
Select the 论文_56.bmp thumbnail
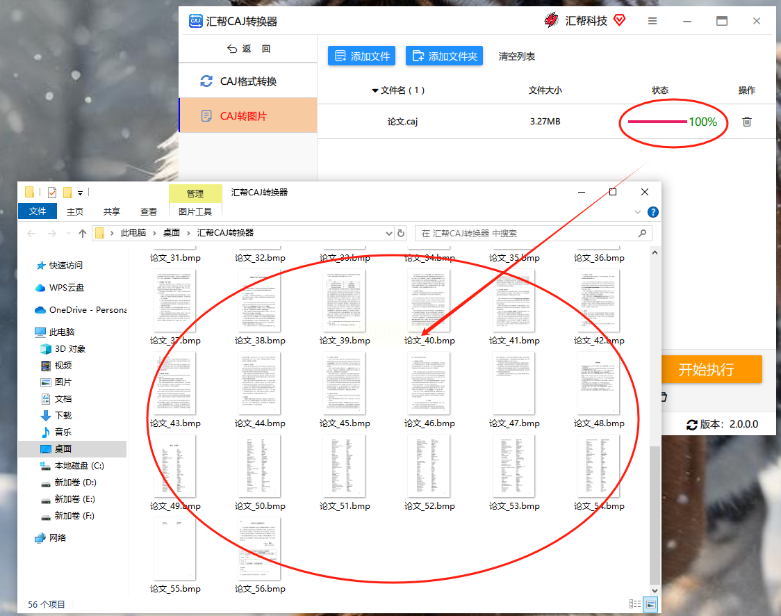pos(259,549)
